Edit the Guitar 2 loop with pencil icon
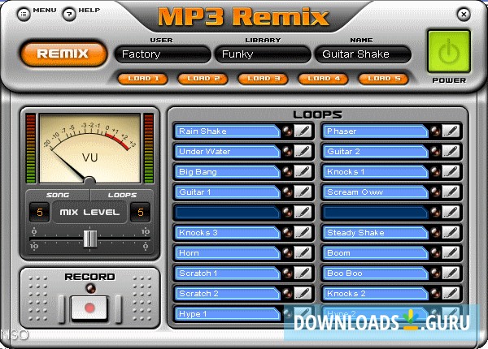This screenshot has height=349, width=488. [x=451, y=152]
